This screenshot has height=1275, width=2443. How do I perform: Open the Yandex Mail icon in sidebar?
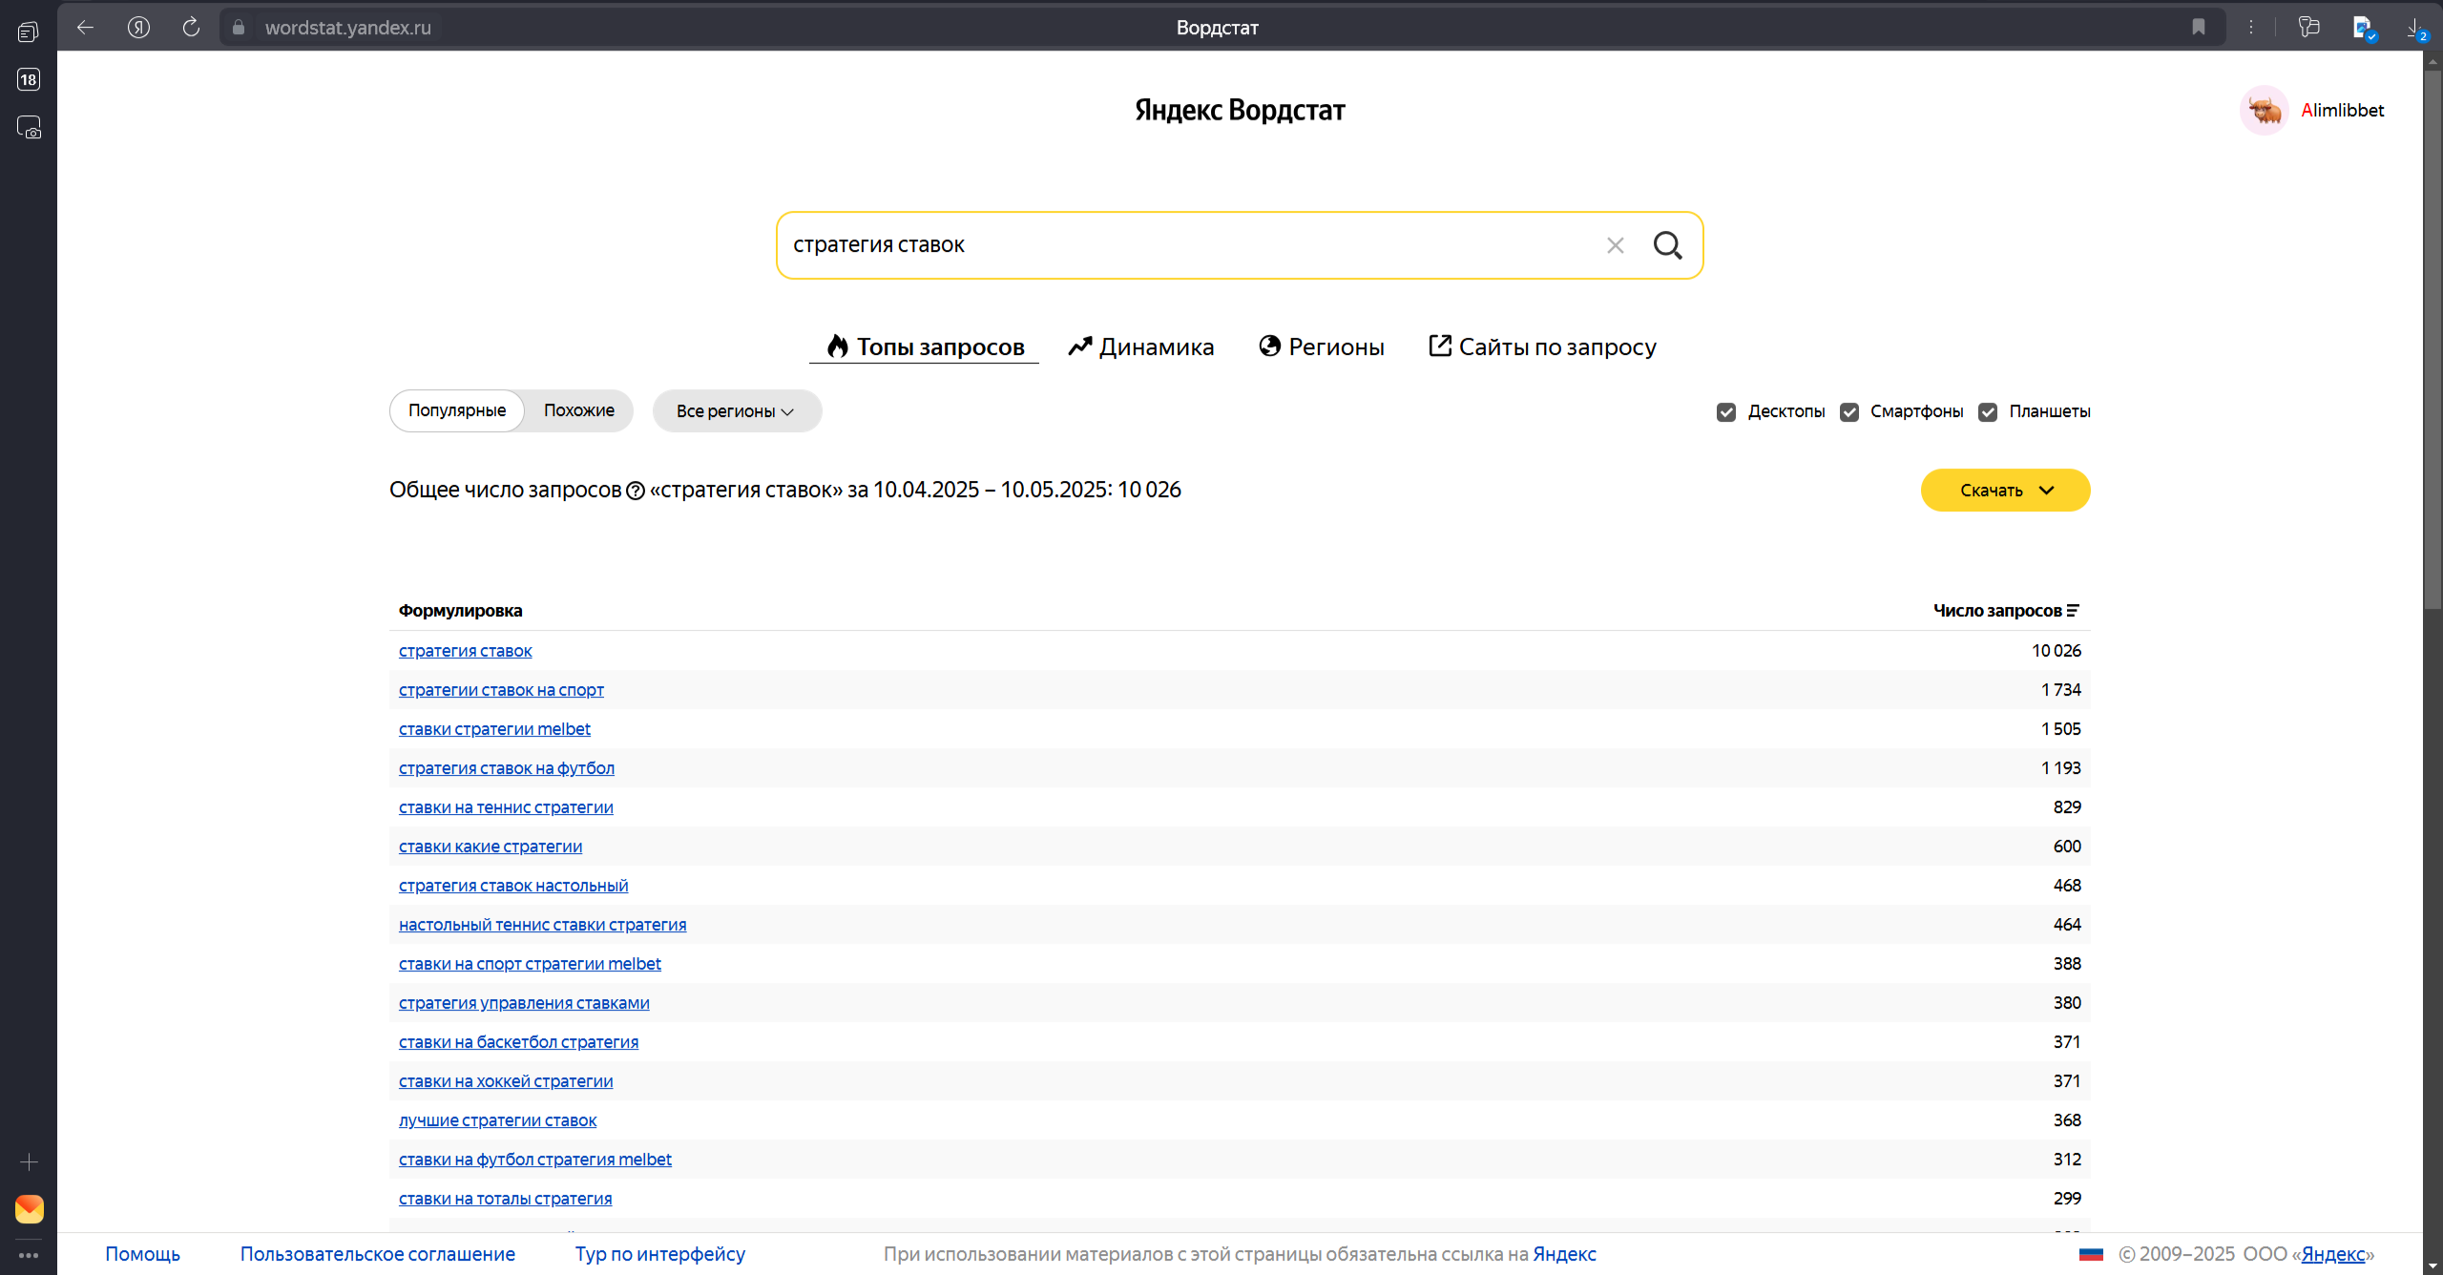click(30, 1209)
